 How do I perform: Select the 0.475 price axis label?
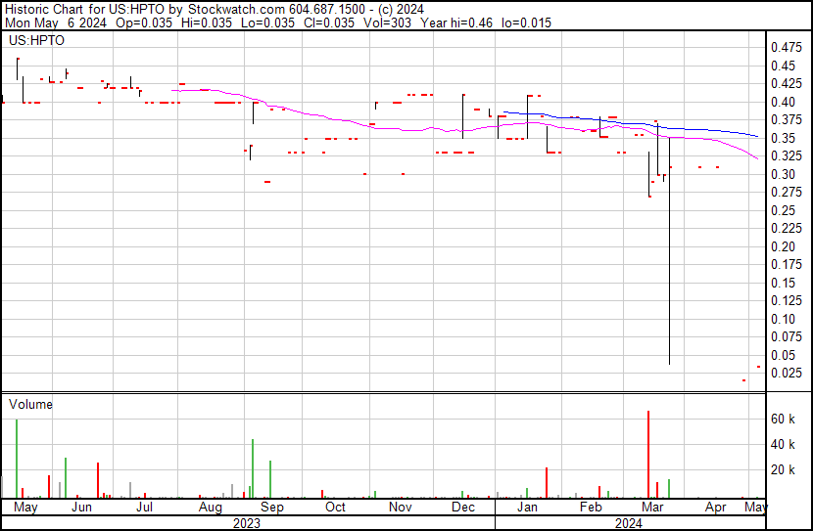pyautogui.click(x=786, y=48)
